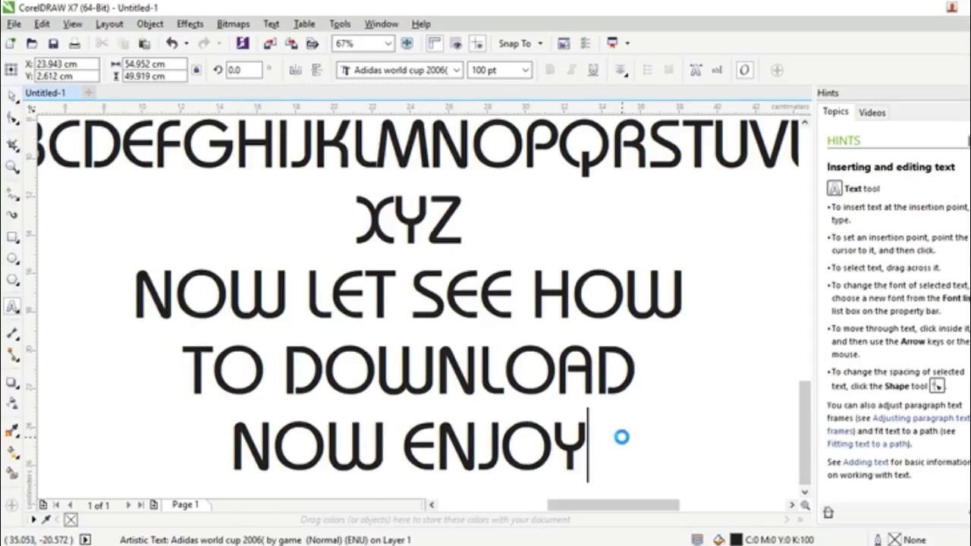Open the font name dropdown list
The width and height of the screenshot is (971, 546).
456,70
